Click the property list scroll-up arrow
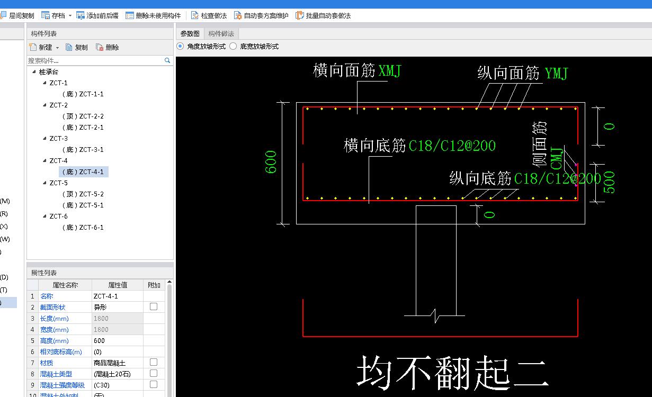This screenshot has width=652, height=397. (x=169, y=283)
